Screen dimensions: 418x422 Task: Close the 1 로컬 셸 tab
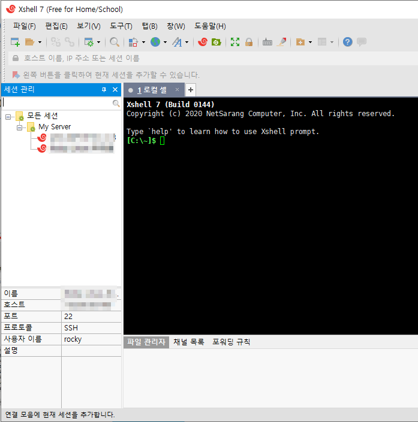click(177, 90)
